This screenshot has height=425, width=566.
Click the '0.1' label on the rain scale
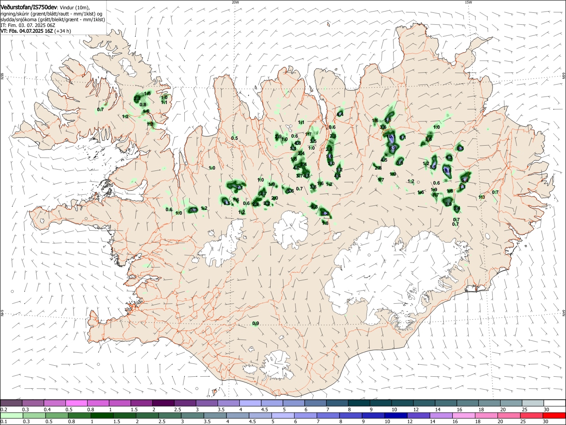[x=4, y=421]
